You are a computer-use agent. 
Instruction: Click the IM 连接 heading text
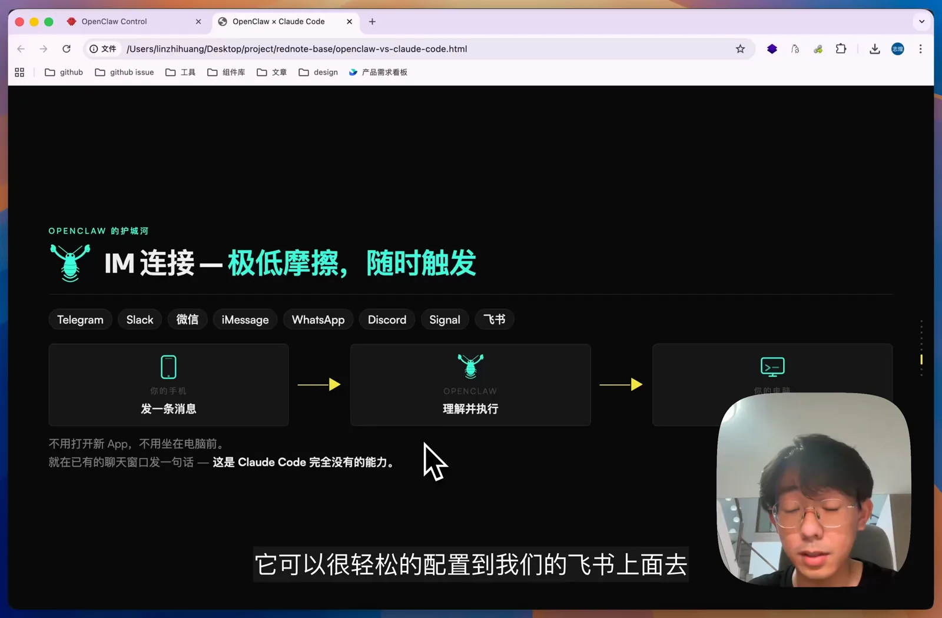tap(150, 263)
